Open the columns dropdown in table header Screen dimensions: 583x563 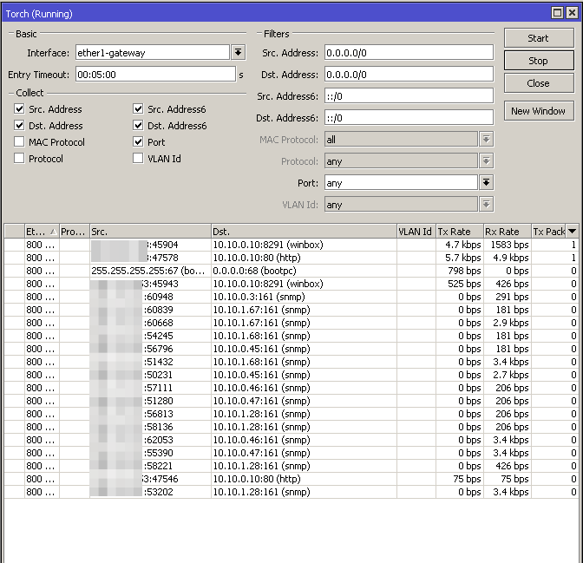pyautogui.click(x=573, y=232)
